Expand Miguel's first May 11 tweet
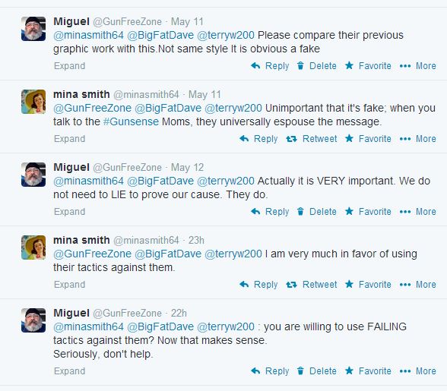This screenshot has width=447, height=391. (x=70, y=66)
